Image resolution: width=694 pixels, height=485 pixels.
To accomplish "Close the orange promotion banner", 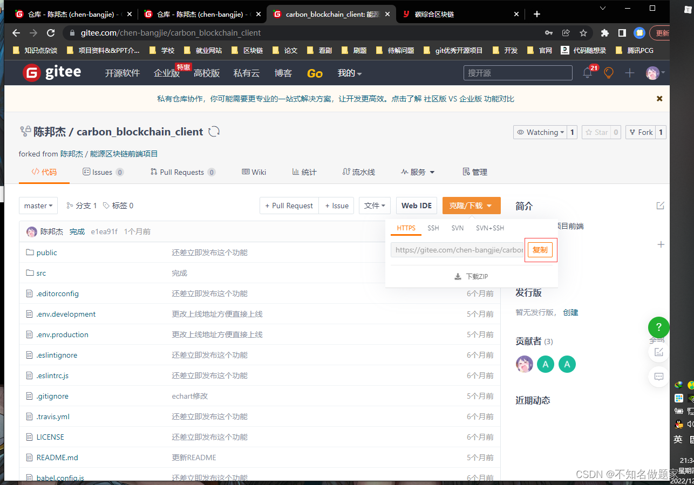I will (x=659, y=99).
